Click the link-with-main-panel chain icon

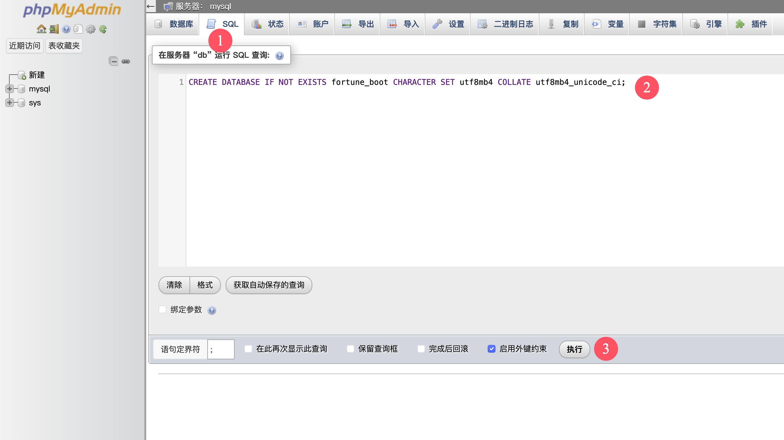click(126, 61)
